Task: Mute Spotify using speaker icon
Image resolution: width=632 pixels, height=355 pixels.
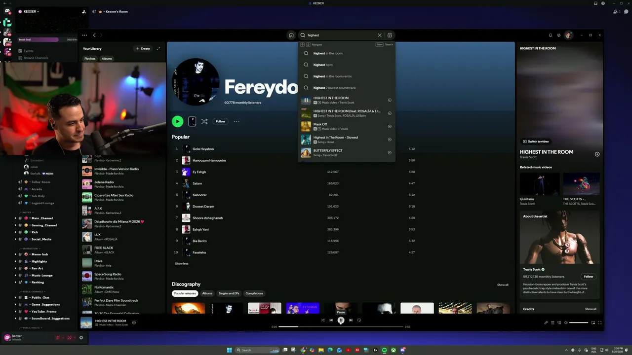Action: [x=565, y=322]
